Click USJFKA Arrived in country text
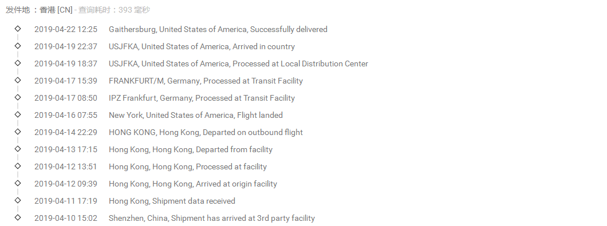The width and height of the screenshot is (607, 226). pos(202,46)
